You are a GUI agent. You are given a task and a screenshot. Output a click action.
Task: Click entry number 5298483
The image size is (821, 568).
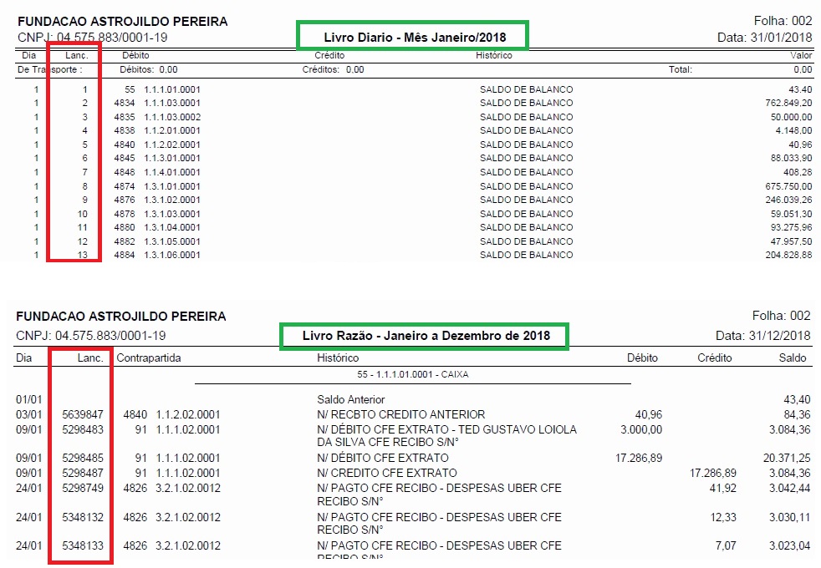pyautogui.click(x=83, y=430)
